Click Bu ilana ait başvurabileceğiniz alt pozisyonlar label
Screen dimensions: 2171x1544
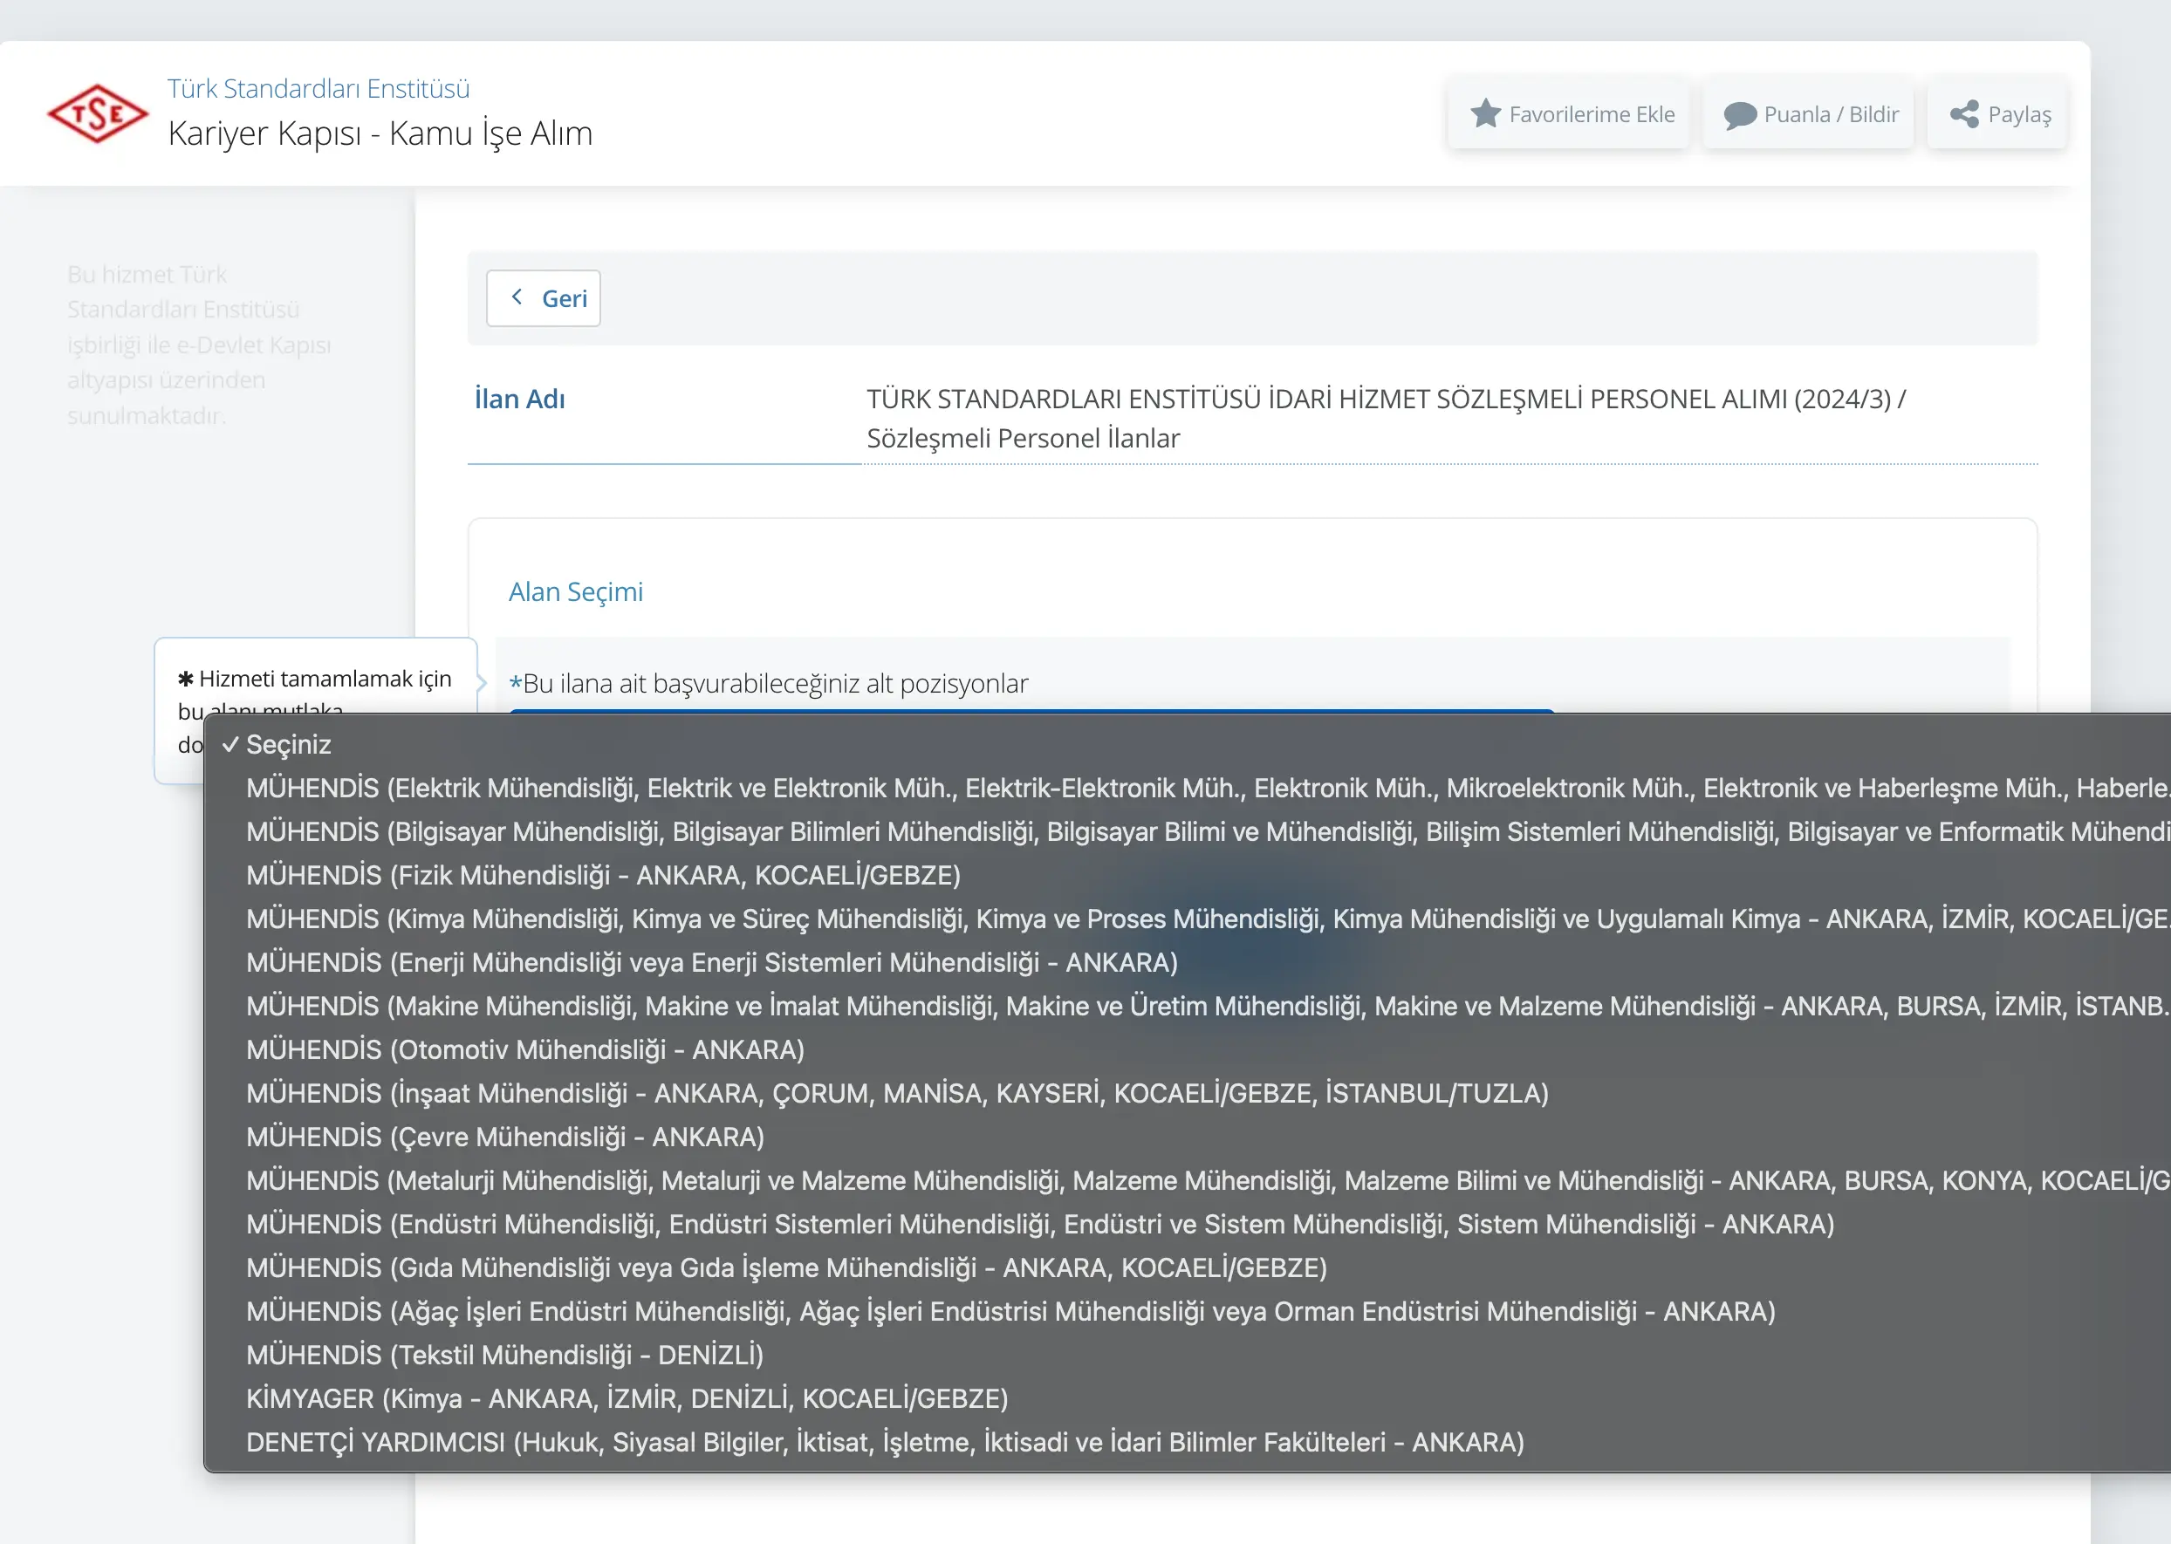pyautogui.click(x=770, y=684)
